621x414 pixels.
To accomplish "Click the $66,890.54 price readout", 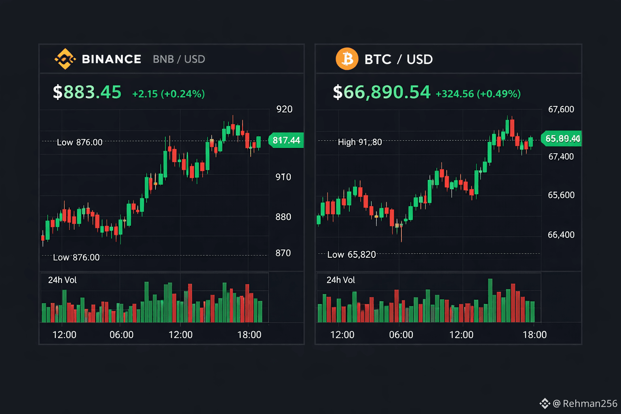I will point(380,92).
